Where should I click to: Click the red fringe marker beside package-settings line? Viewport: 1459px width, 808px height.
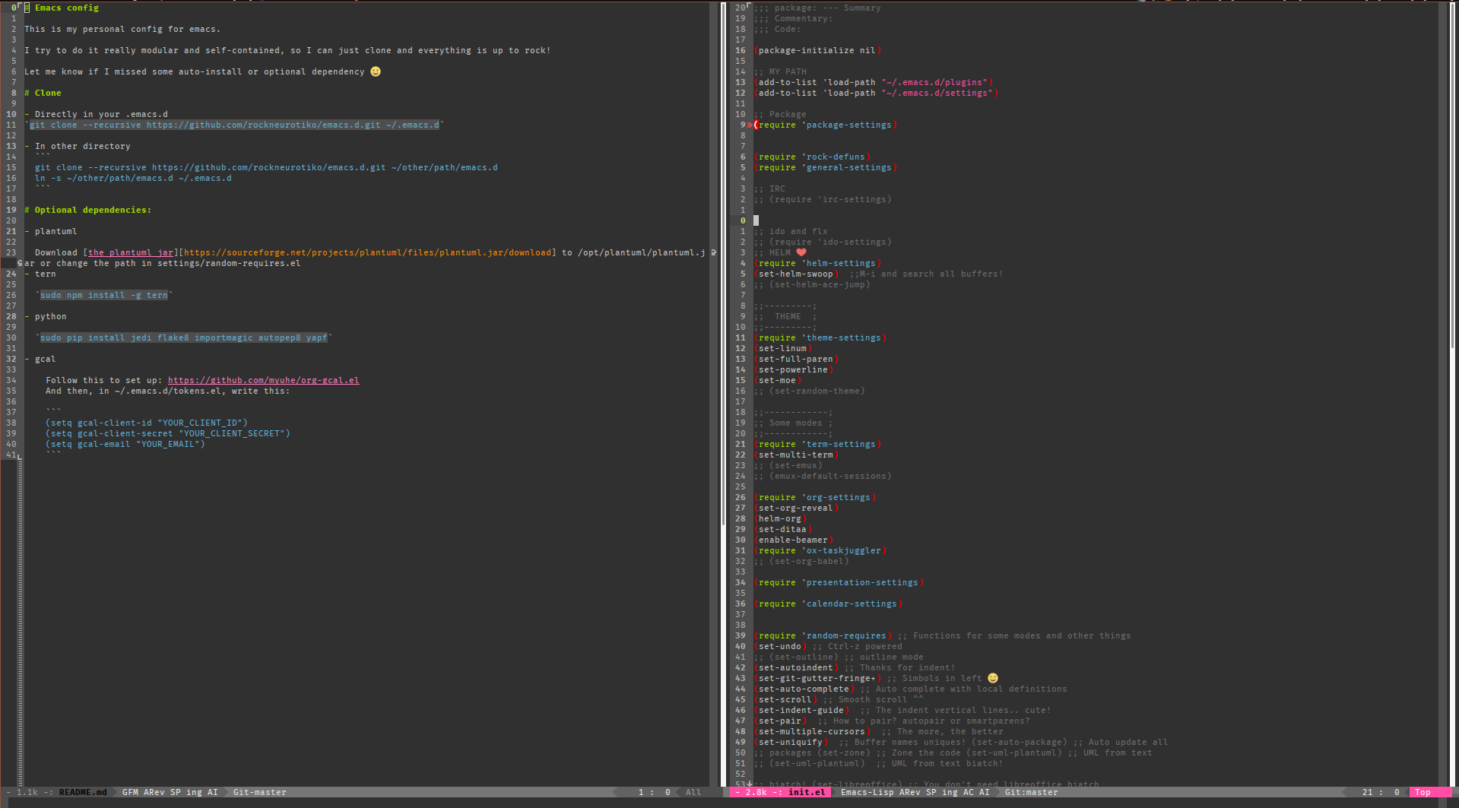(x=750, y=125)
